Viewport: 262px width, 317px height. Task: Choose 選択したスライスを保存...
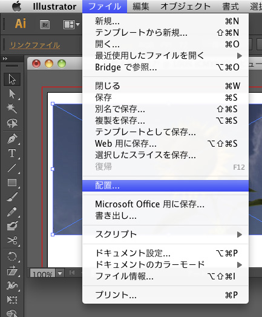point(165,155)
